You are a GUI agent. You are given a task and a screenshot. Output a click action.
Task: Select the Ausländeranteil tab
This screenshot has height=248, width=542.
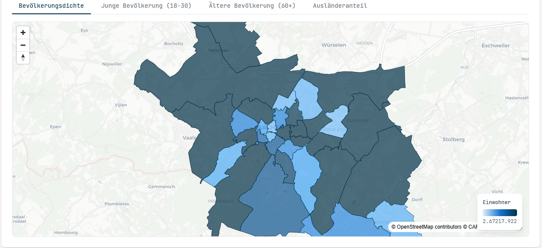[x=339, y=6]
